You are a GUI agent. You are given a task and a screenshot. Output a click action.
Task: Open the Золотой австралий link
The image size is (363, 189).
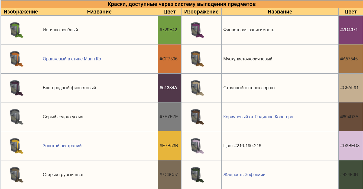pos(62,146)
